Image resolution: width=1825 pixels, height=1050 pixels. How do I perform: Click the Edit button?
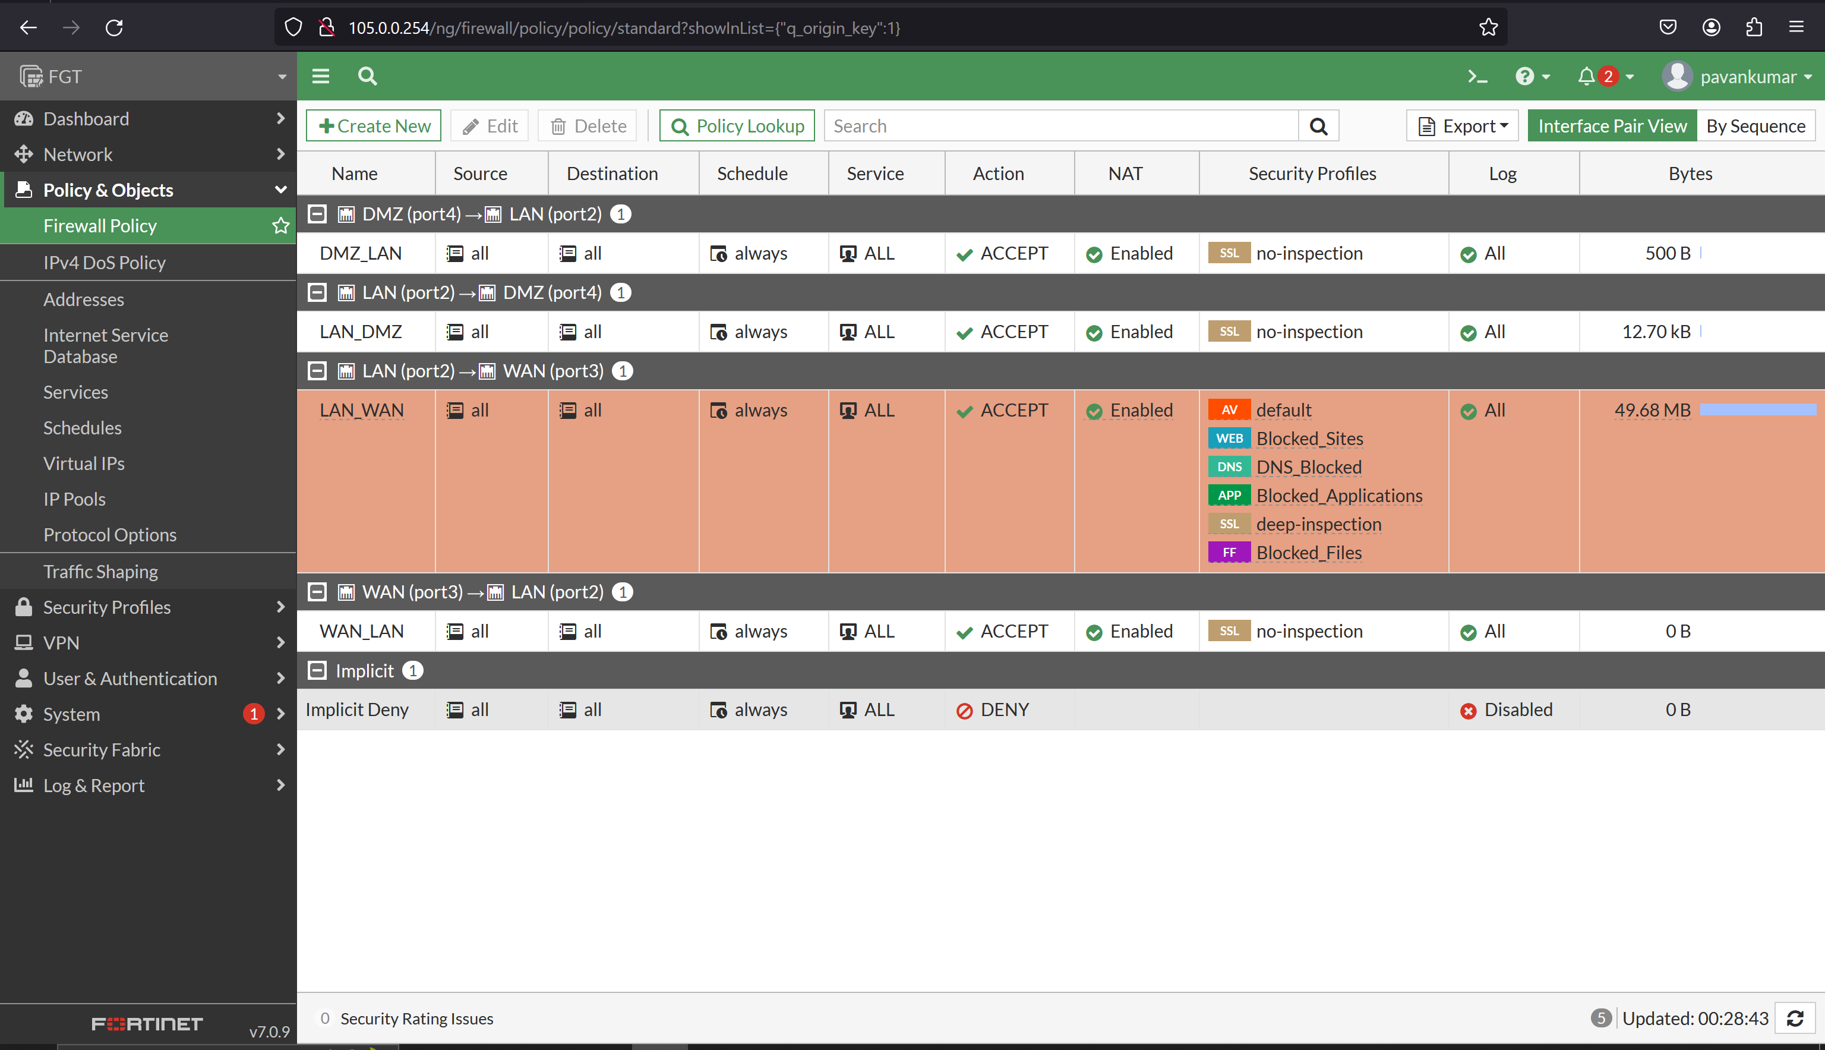490,126
